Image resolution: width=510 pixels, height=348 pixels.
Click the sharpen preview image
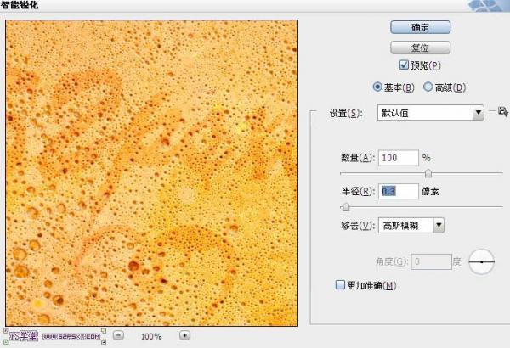click(151, 173)
